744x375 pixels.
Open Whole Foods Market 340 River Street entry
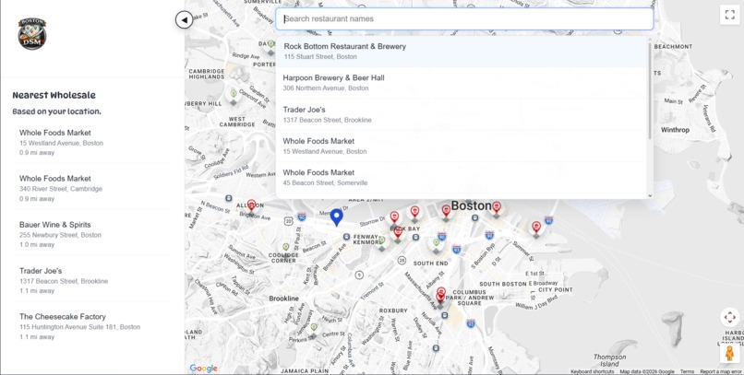click(92, 188)
